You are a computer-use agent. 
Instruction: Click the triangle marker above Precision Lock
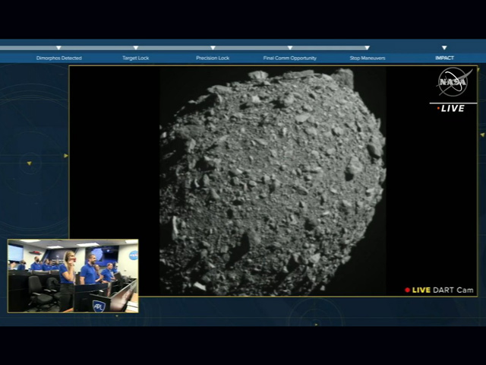point(213,48)
